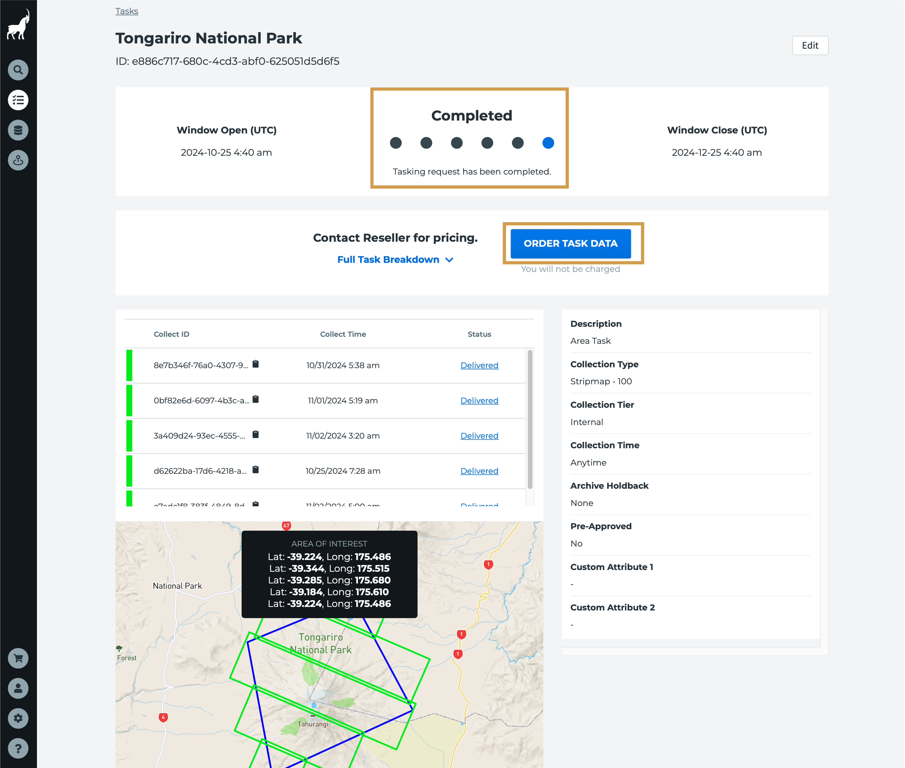Click the Tahurangi map label

[313, 724]
